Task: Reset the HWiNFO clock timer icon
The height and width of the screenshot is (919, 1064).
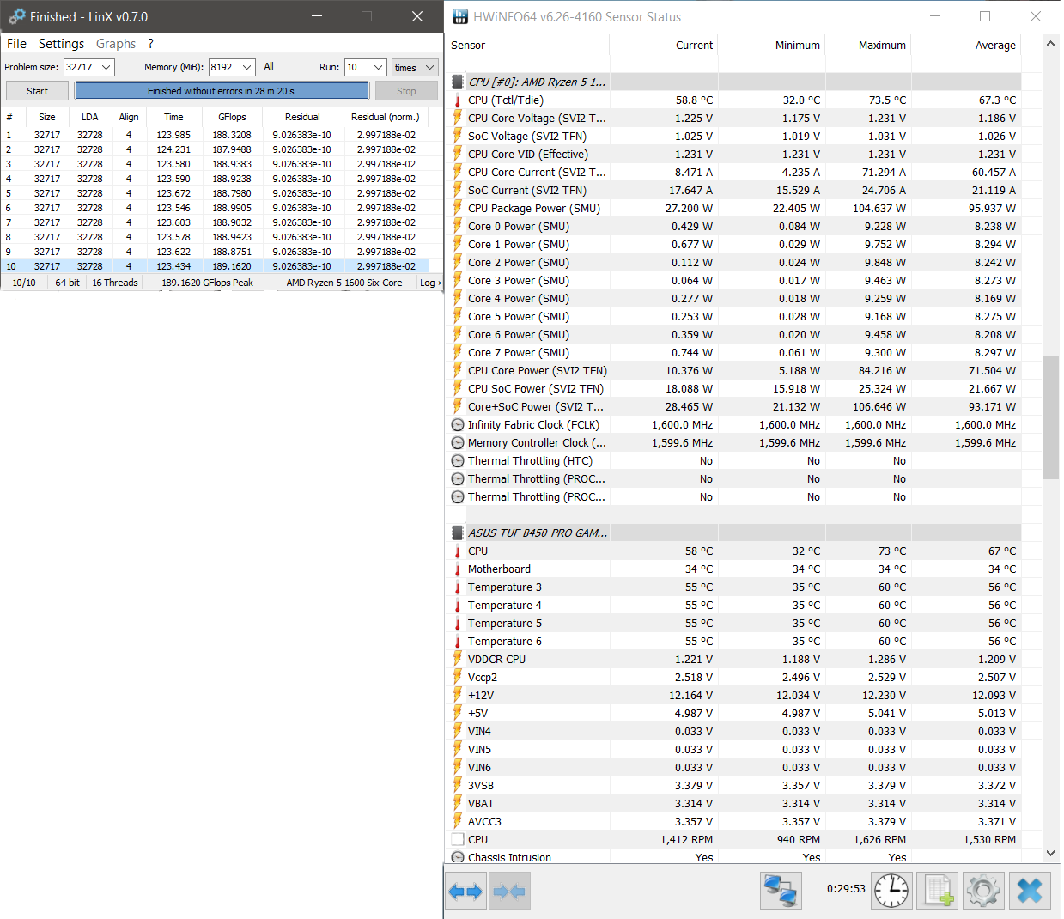Action: 891,891
